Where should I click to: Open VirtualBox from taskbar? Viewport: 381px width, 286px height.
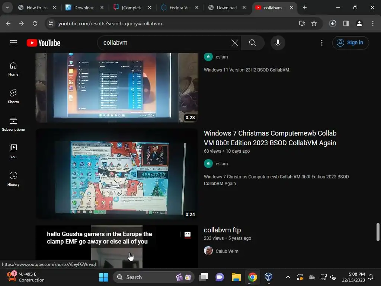point(268,277)
